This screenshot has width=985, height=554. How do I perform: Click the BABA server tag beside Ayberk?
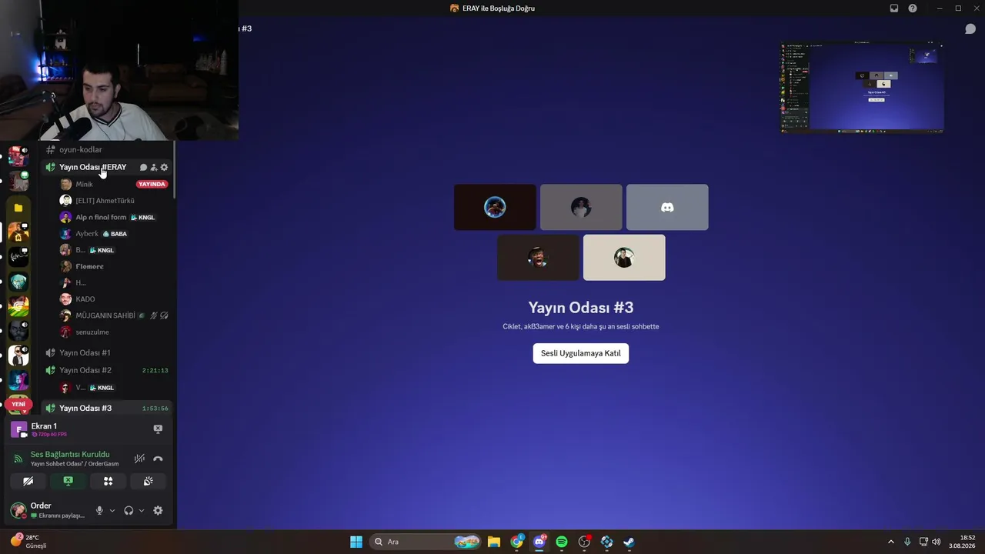115,233
